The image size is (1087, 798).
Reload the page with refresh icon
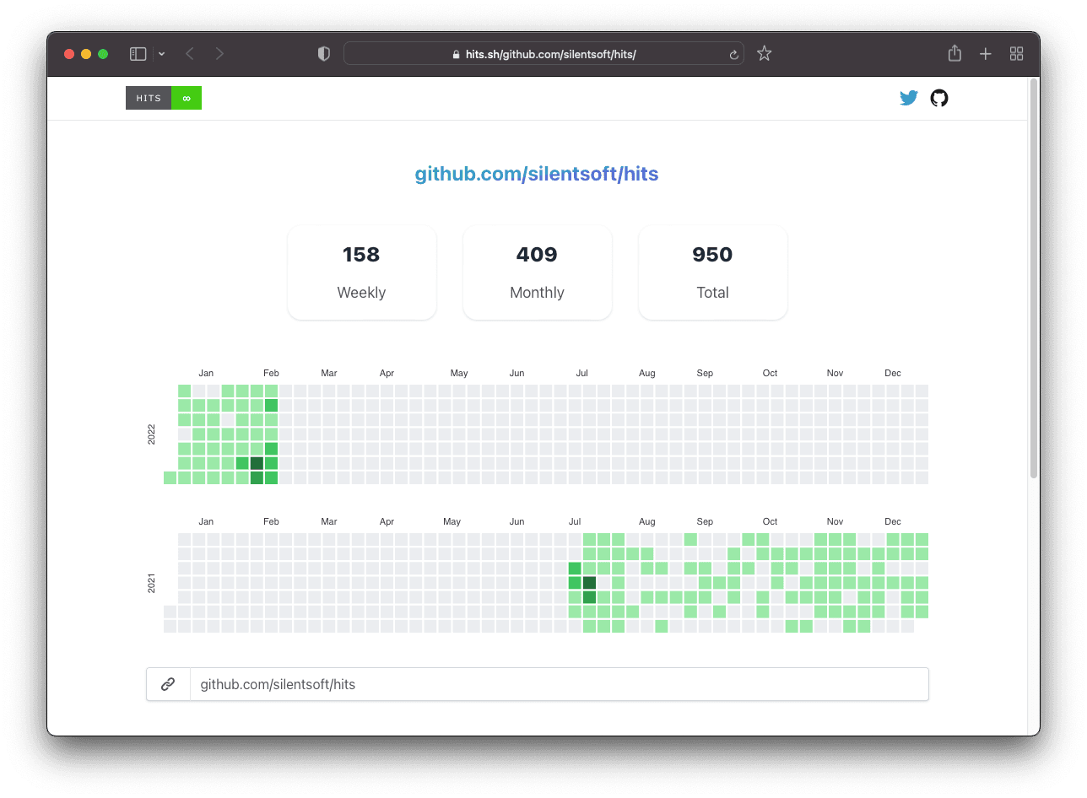point(733,54)
